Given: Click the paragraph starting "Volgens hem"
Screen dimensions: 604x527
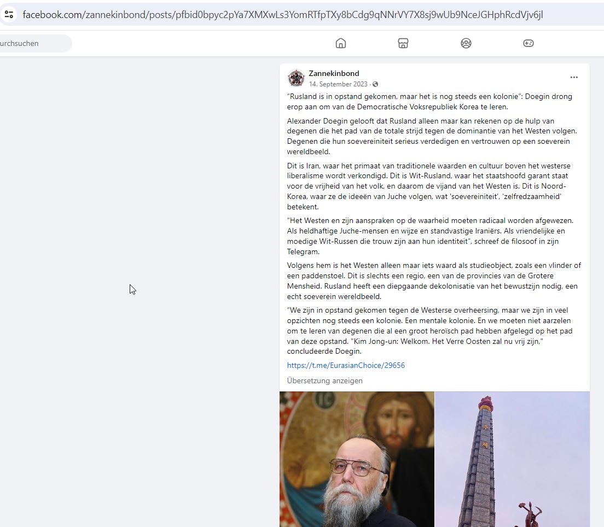Looking at the screenshot, I should (434, 281).
